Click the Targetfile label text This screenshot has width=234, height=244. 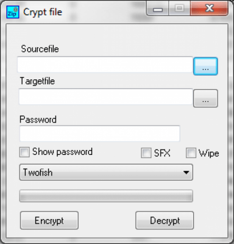pos(37,81)
